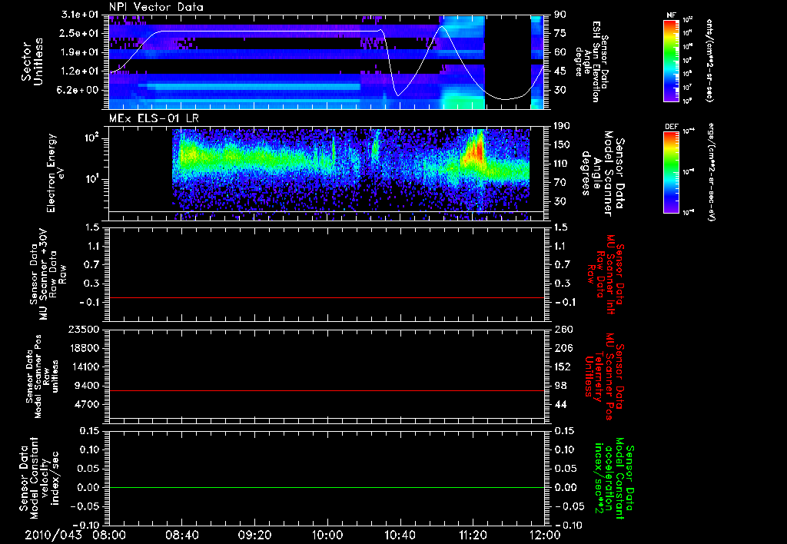Click the '110' scanner angle tick label
This screenshot has height=544, width=787.
pos(562,164)
